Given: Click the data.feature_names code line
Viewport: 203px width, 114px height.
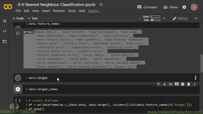Looking at the screenshot, I should click(x=44, y=24).
